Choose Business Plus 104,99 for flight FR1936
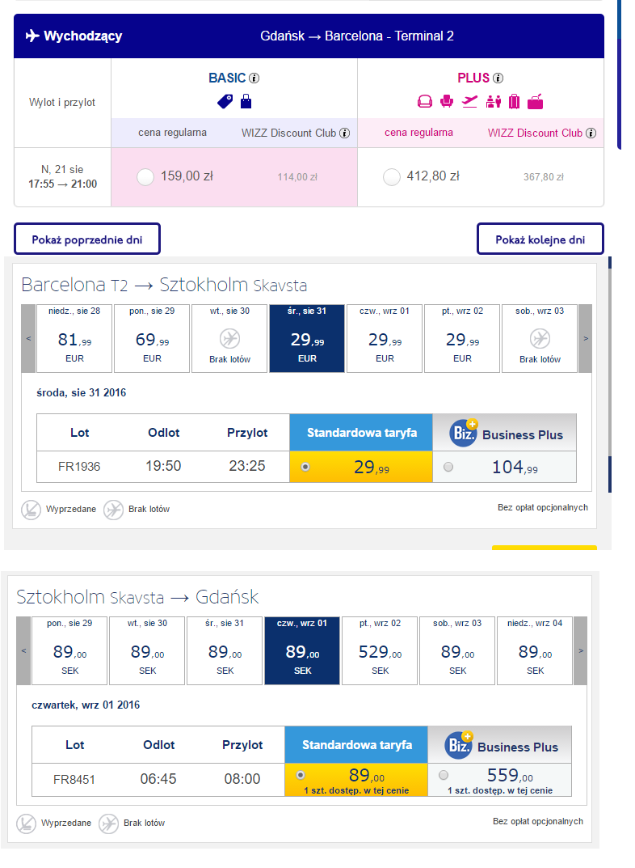 (x=448, y=468)
